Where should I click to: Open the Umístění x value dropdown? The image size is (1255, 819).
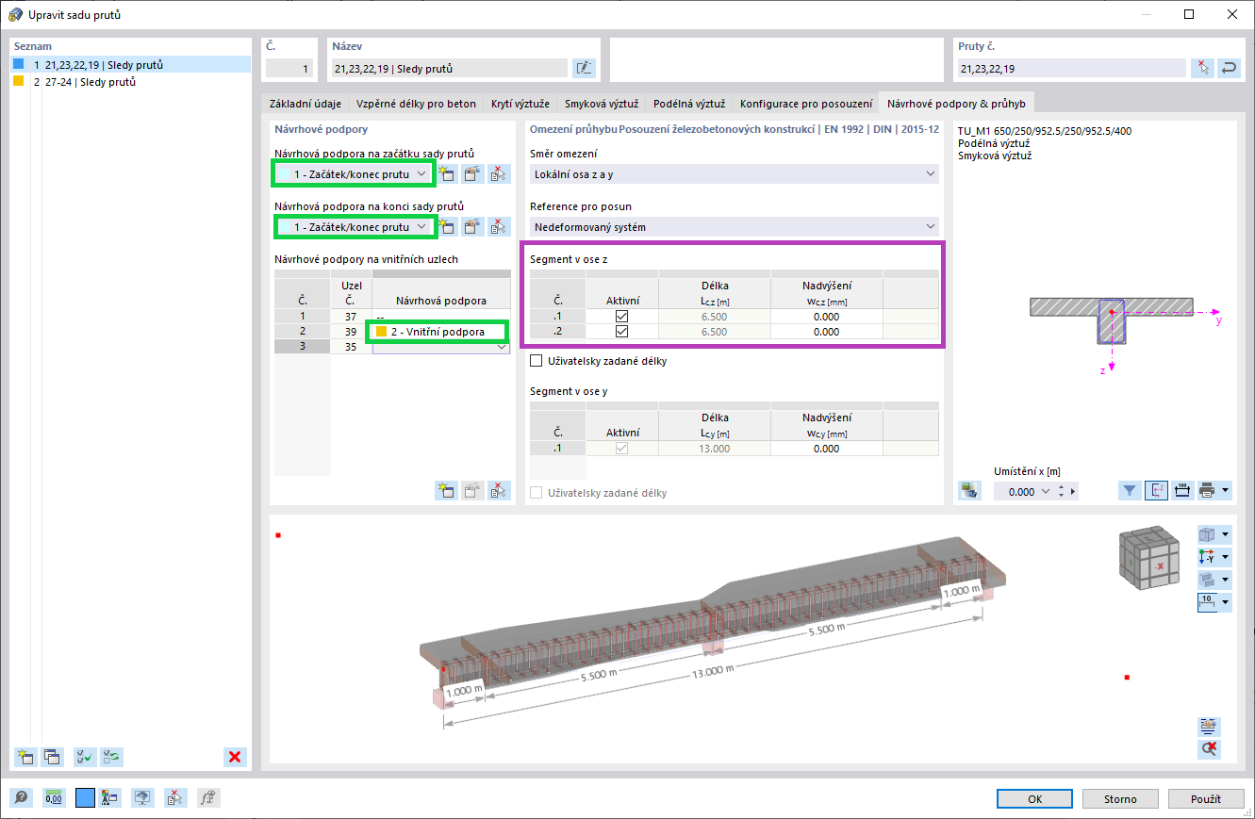coord(1048,491)
